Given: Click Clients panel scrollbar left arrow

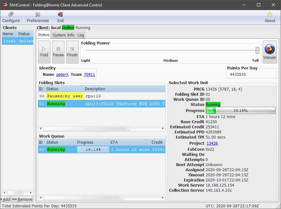Looking at the screenshot, I should [4, 193].
